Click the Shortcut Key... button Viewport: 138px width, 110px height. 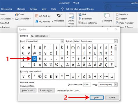(46, 90)
